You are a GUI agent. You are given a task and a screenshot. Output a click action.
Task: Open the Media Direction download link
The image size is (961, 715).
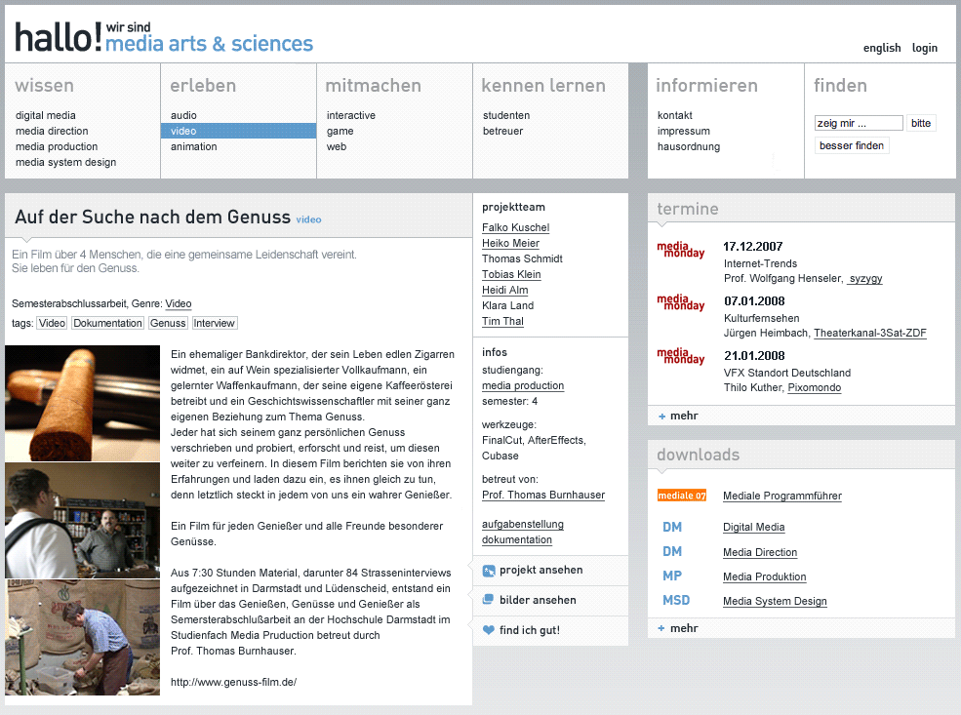pyautogui.click(x=760, y=552)
